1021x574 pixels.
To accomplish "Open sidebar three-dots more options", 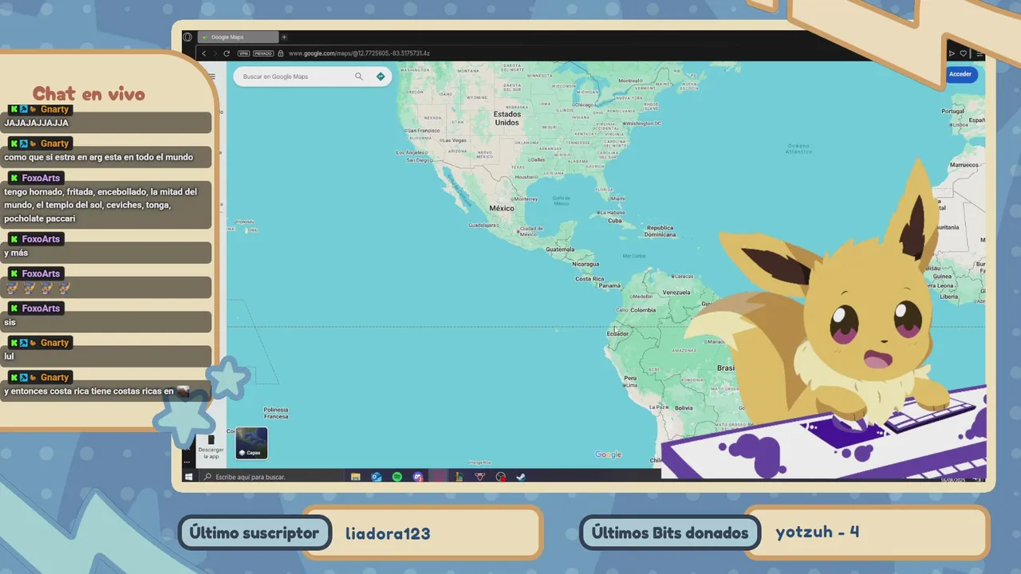I will tap(187, 462).
